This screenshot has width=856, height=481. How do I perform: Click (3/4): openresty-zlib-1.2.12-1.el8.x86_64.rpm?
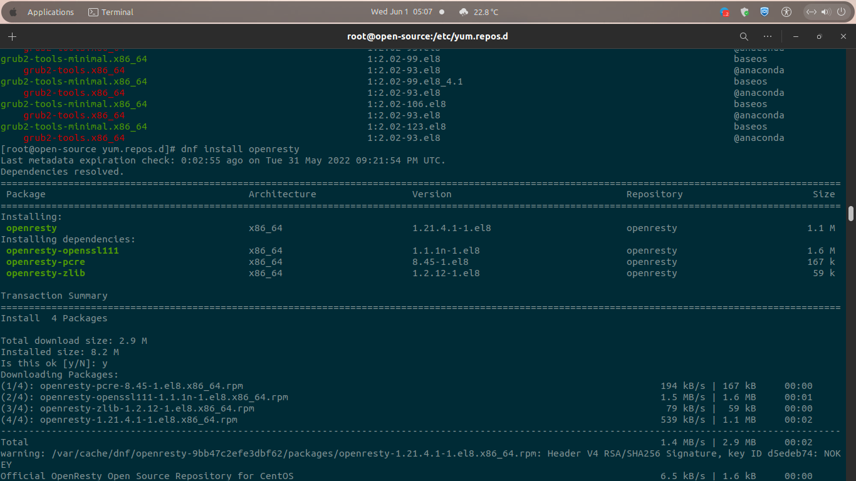127,408
